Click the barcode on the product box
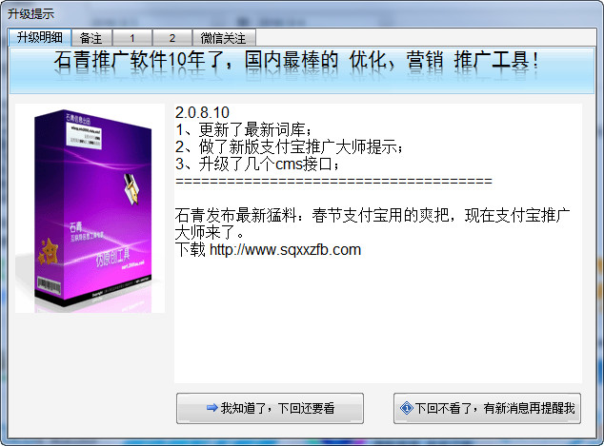The height and width of the screenshot is (446, 604). [x=49, y=286]
